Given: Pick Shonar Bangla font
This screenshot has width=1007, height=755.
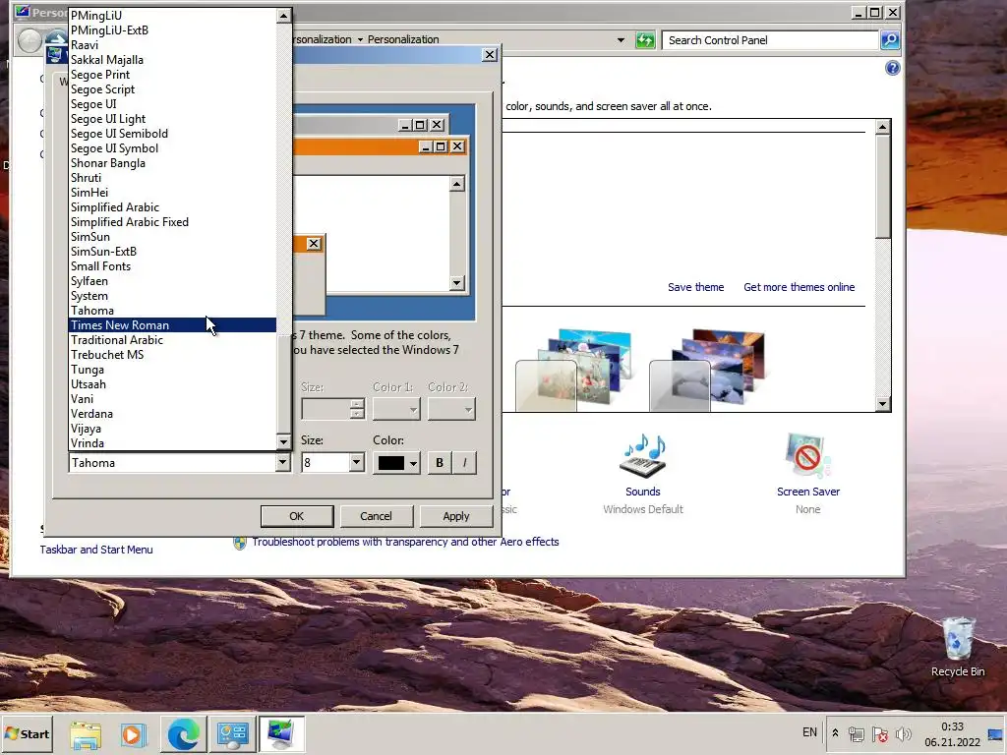Looking at the screenshot, I should 172,163.
